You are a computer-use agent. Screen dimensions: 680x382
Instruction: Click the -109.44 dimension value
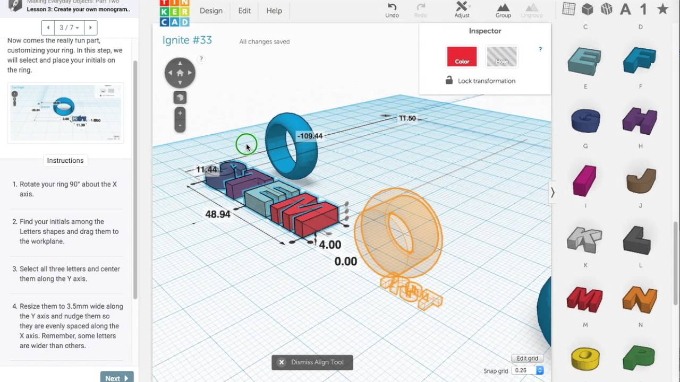[310, 136]
